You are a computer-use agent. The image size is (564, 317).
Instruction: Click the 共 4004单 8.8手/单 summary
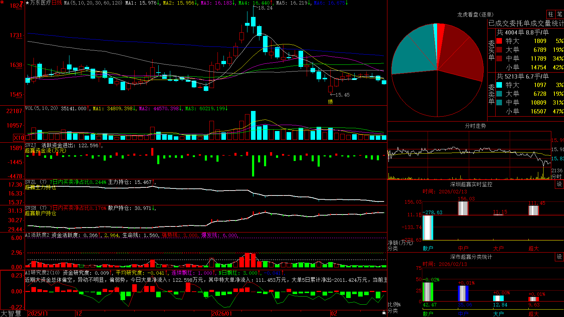522,32
